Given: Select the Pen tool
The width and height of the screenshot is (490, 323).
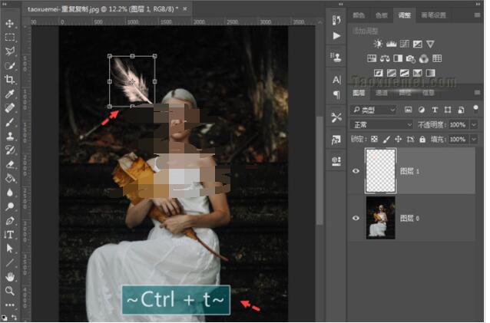Looking at the screenshot, I should pos(10,221).
